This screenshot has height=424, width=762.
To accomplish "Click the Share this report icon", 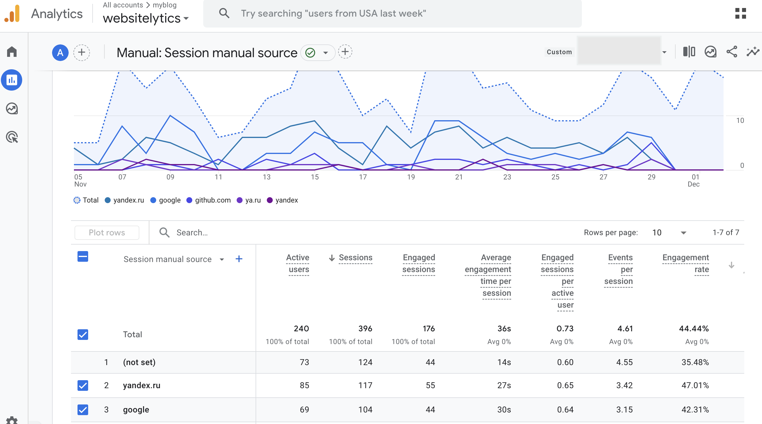I will click(x=732, y=52).
